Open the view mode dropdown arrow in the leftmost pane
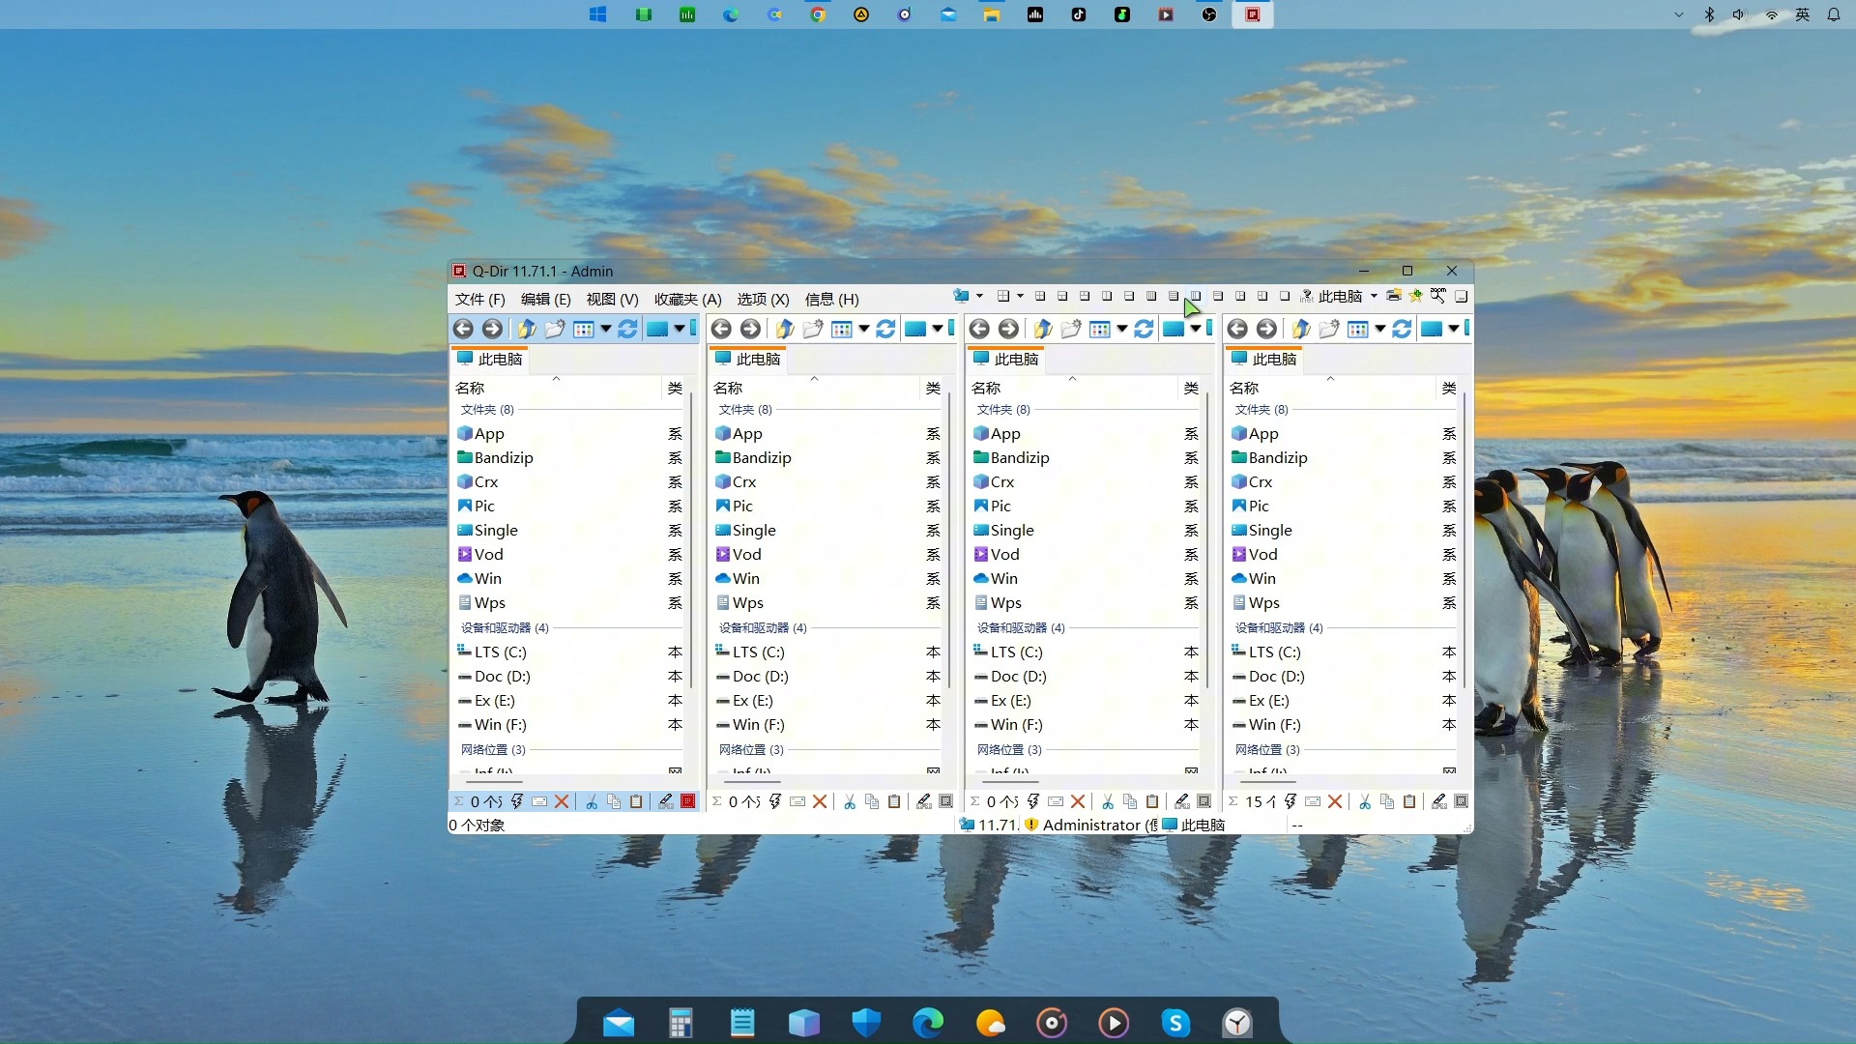 click(606, 329)
